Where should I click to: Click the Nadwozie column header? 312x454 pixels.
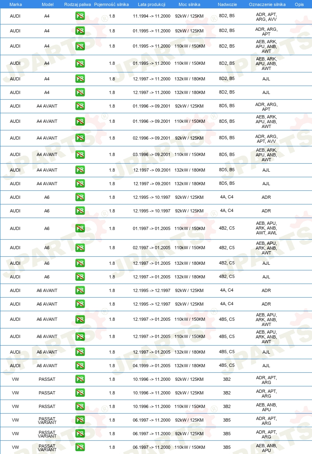227,4
